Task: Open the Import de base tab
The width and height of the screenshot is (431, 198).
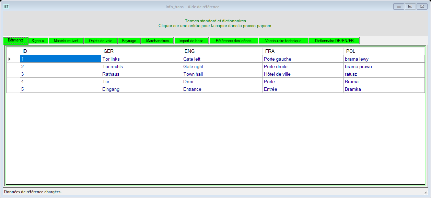Action: click(191, 41)
